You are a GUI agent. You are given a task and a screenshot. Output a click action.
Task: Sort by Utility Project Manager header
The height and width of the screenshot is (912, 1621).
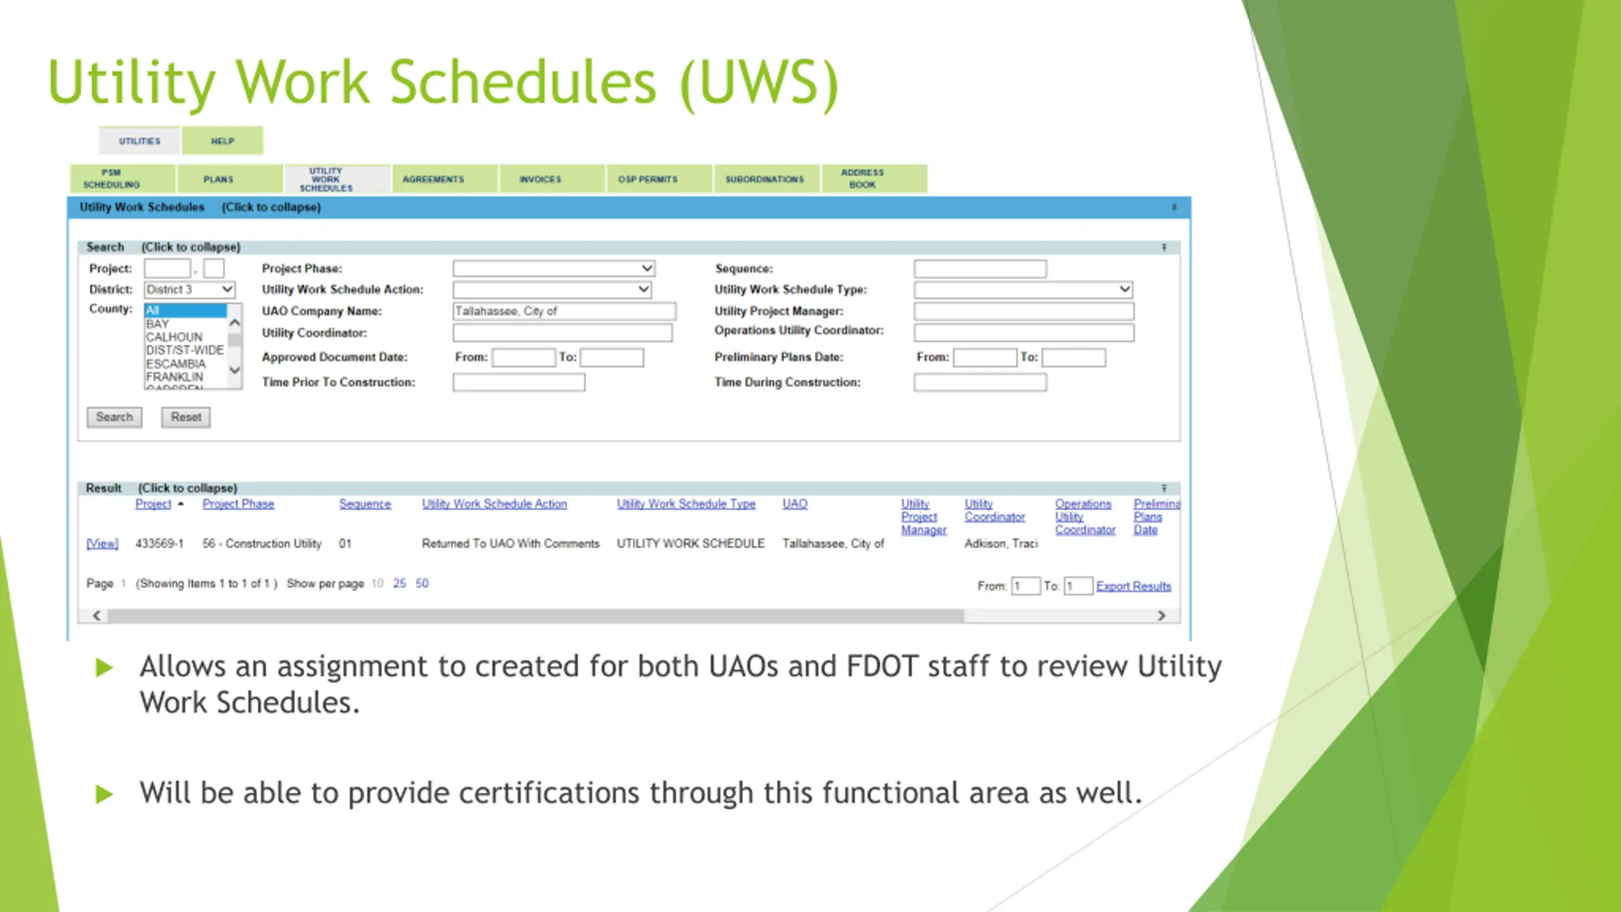pyautogui.click(x=924, y=517)
